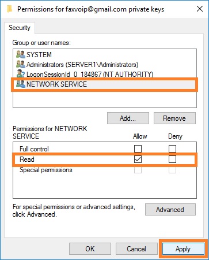This screenshot has width=209, height=260.
Task: Click the Administrators group icon
Action: 21,64
